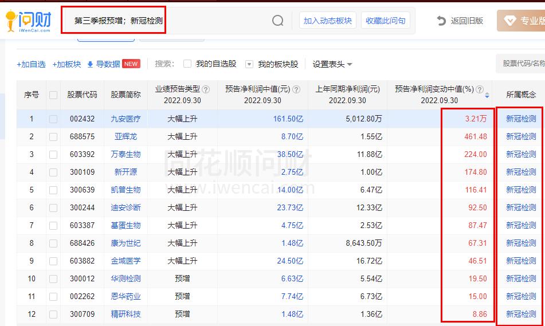Check the checkbox for 亚辉龙 row
This screenshot has height=326, width=545.
pos(53,137)
